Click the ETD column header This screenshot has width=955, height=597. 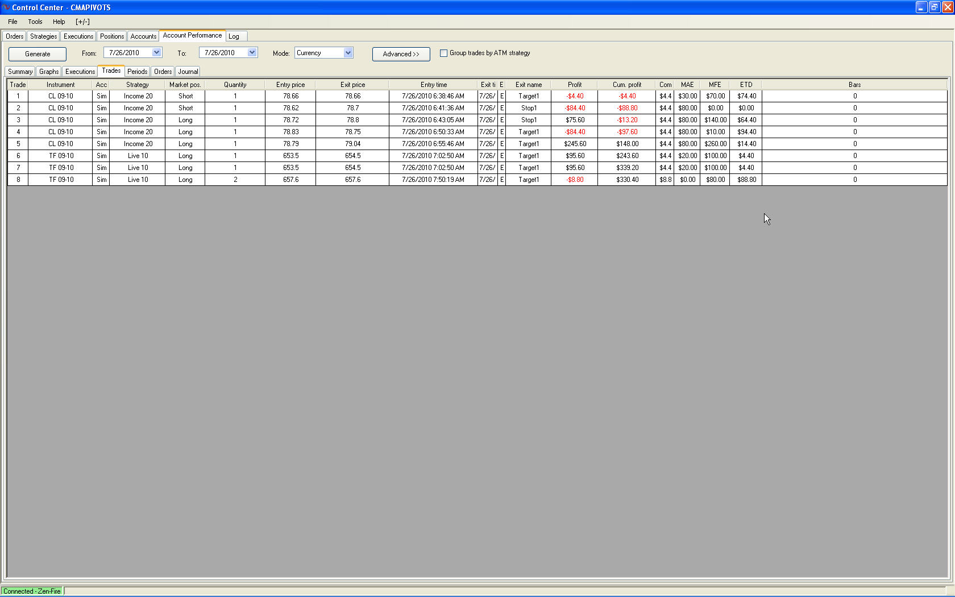click(x=746, y=85)
